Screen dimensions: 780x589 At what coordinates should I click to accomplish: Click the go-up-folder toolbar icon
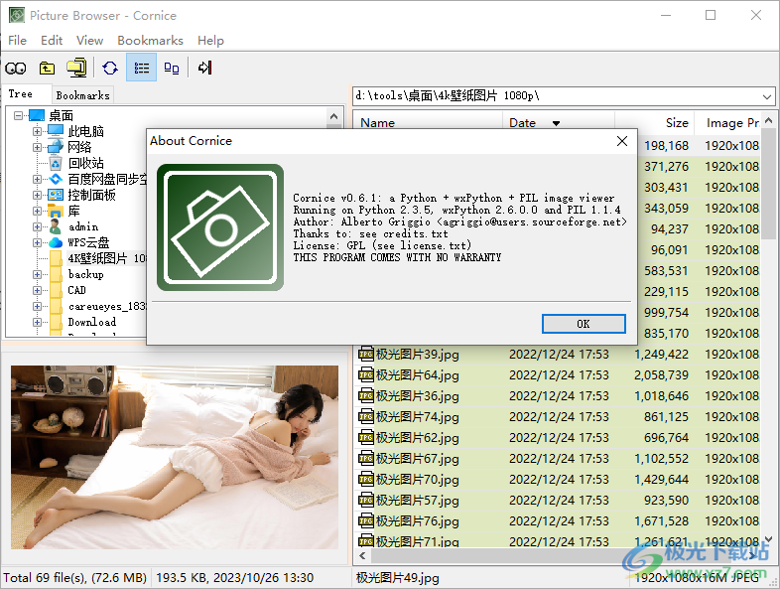(47, 68)
